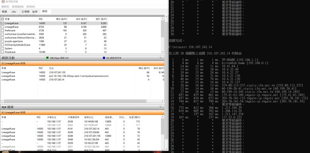310x153 pixels.
Task: Switch to the CPU tab
Action: pos(14,12)
